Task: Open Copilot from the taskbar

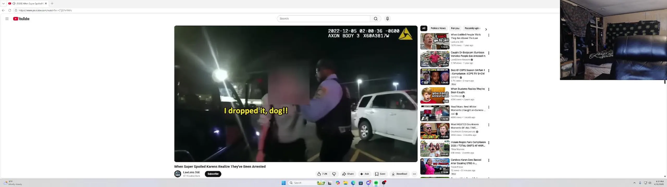Action: (x=338, y=183)
